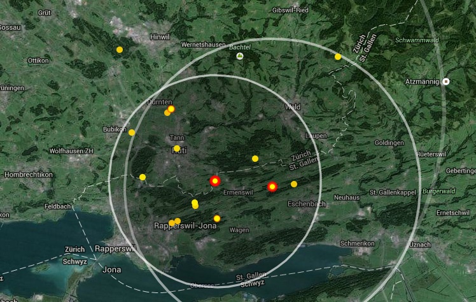
Task: Click the Gossau label
Action: pyautogui.click(x=11, y=27)
